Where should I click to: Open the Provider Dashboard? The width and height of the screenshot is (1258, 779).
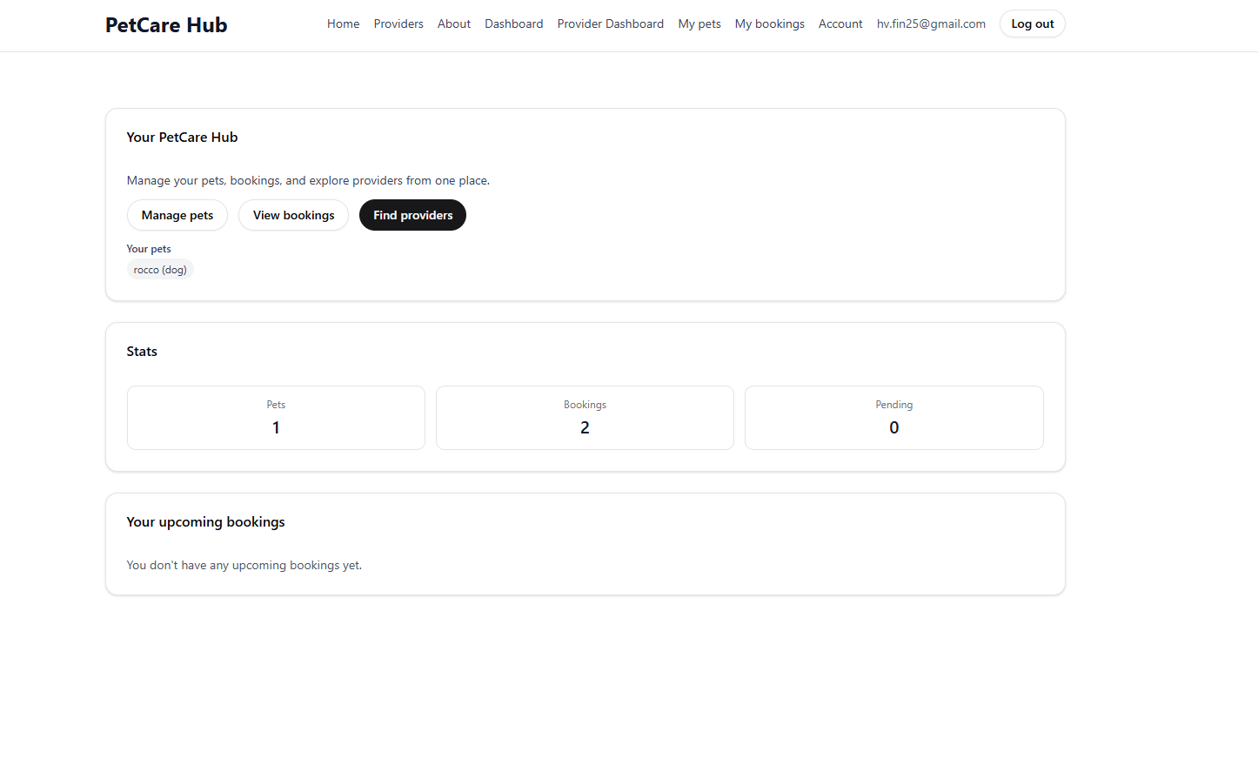coord(610,24)
